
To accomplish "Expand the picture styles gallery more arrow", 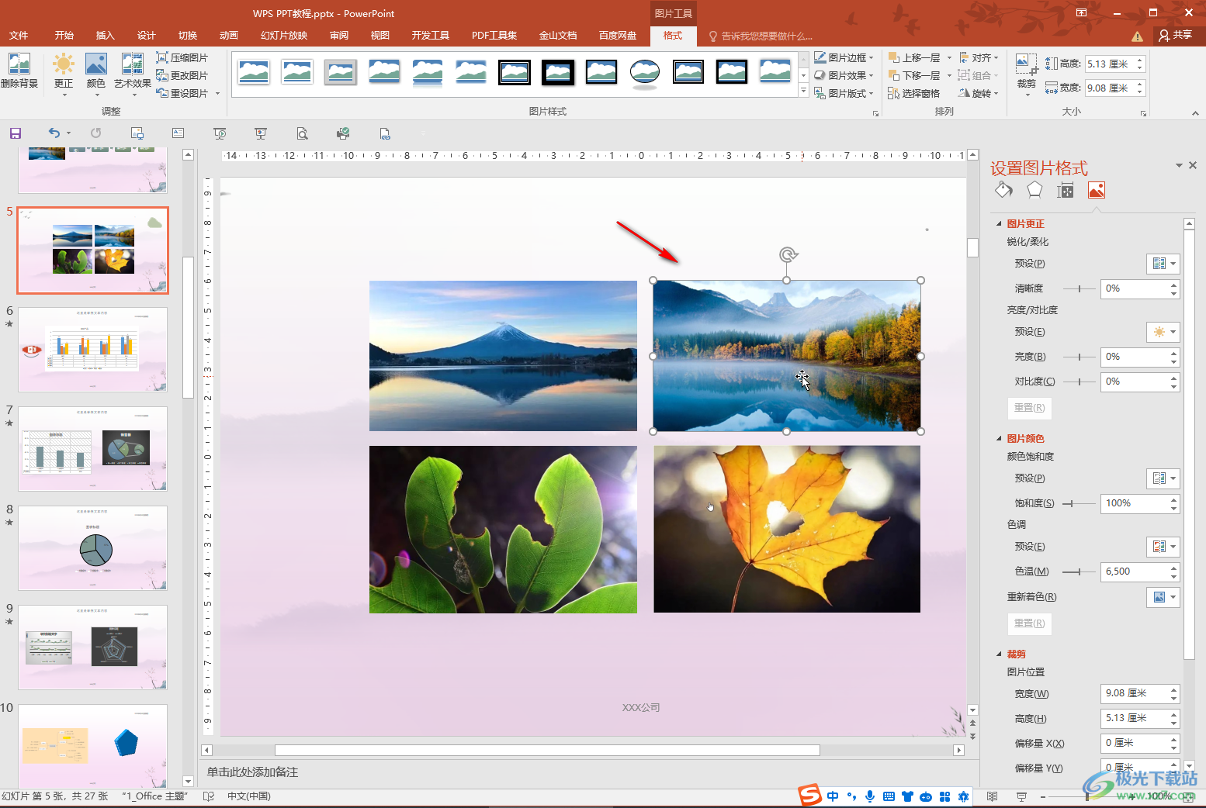I will click(803, 92).
